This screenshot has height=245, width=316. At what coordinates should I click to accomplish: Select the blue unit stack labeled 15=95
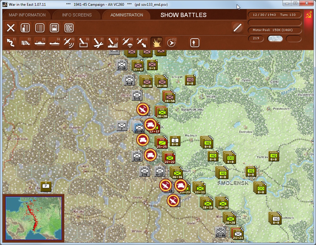(138, 127)
